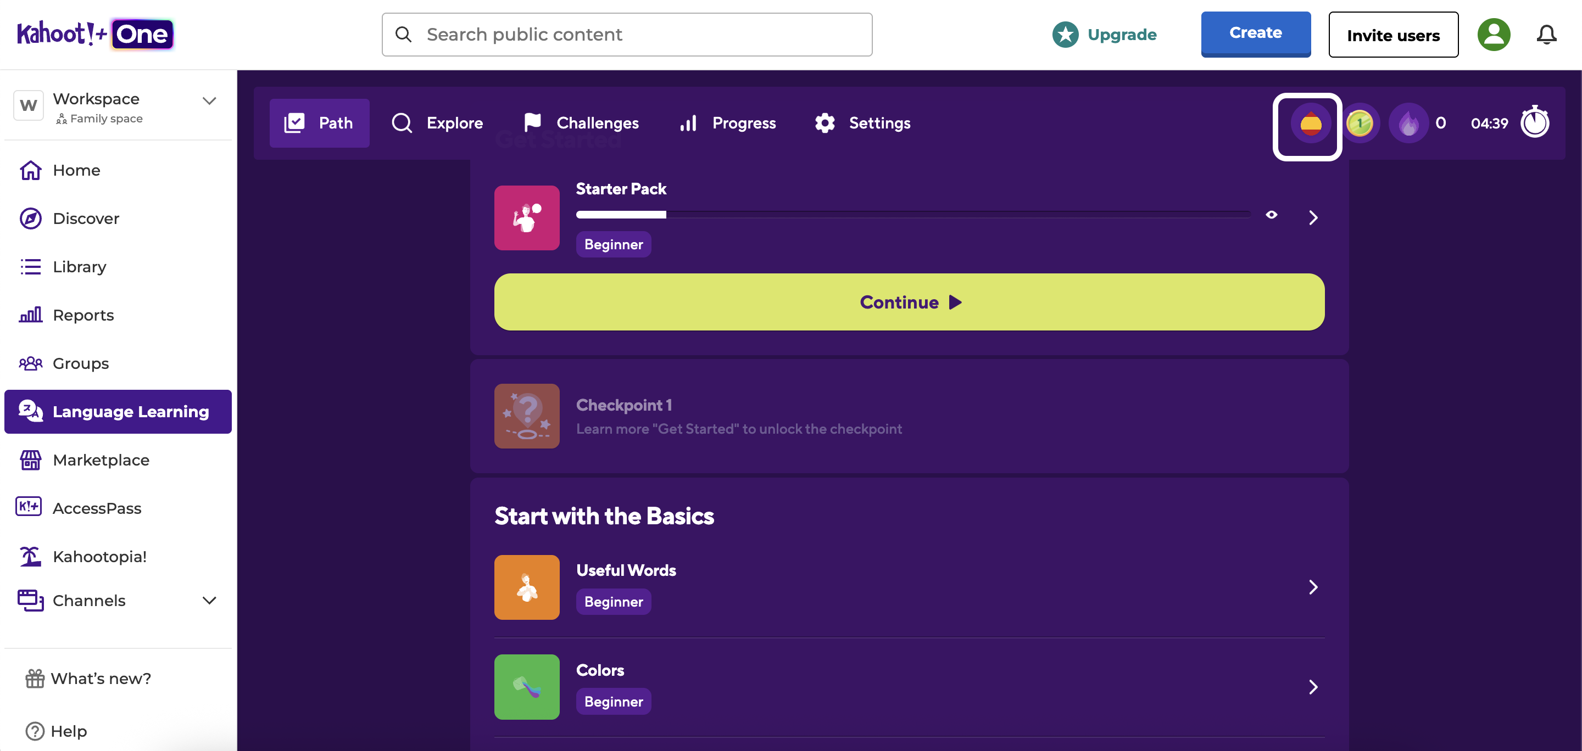Viewport: 1582px width, 751px height.
Task: Click the Workspace W avatar
Action: click(28, 105)
